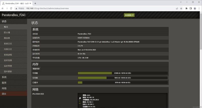Image resolution: width=202 pixels, height=108 pixels.
Task: Reload the LuCI page
Action: pyautogui.click(x=11, y=9)
